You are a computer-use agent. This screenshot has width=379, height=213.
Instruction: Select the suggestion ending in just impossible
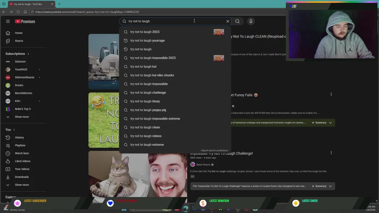(175, 84)
